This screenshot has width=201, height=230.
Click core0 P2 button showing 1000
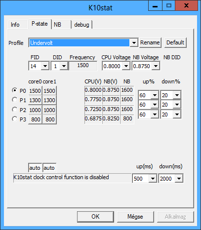[35, 110]
